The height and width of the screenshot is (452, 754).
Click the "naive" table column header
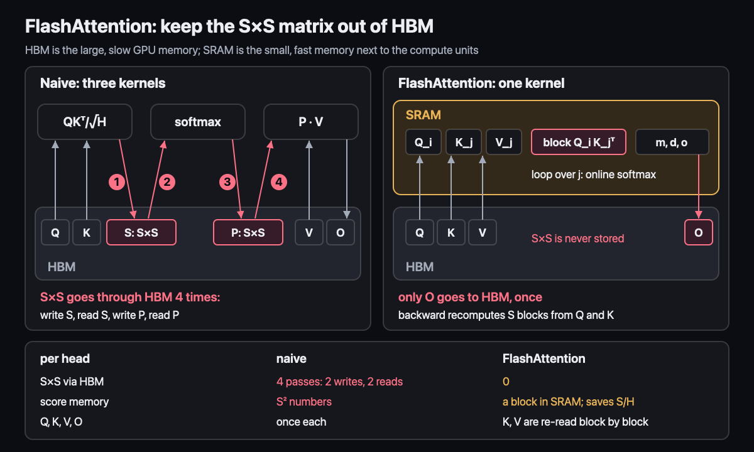(292, 359)
